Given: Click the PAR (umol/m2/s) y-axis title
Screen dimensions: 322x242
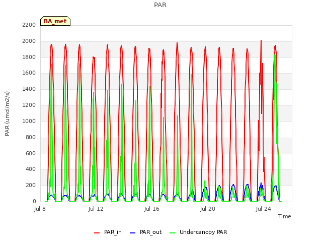Looking at the screenshot, I should pyautogui.click(x=7, y=113).
